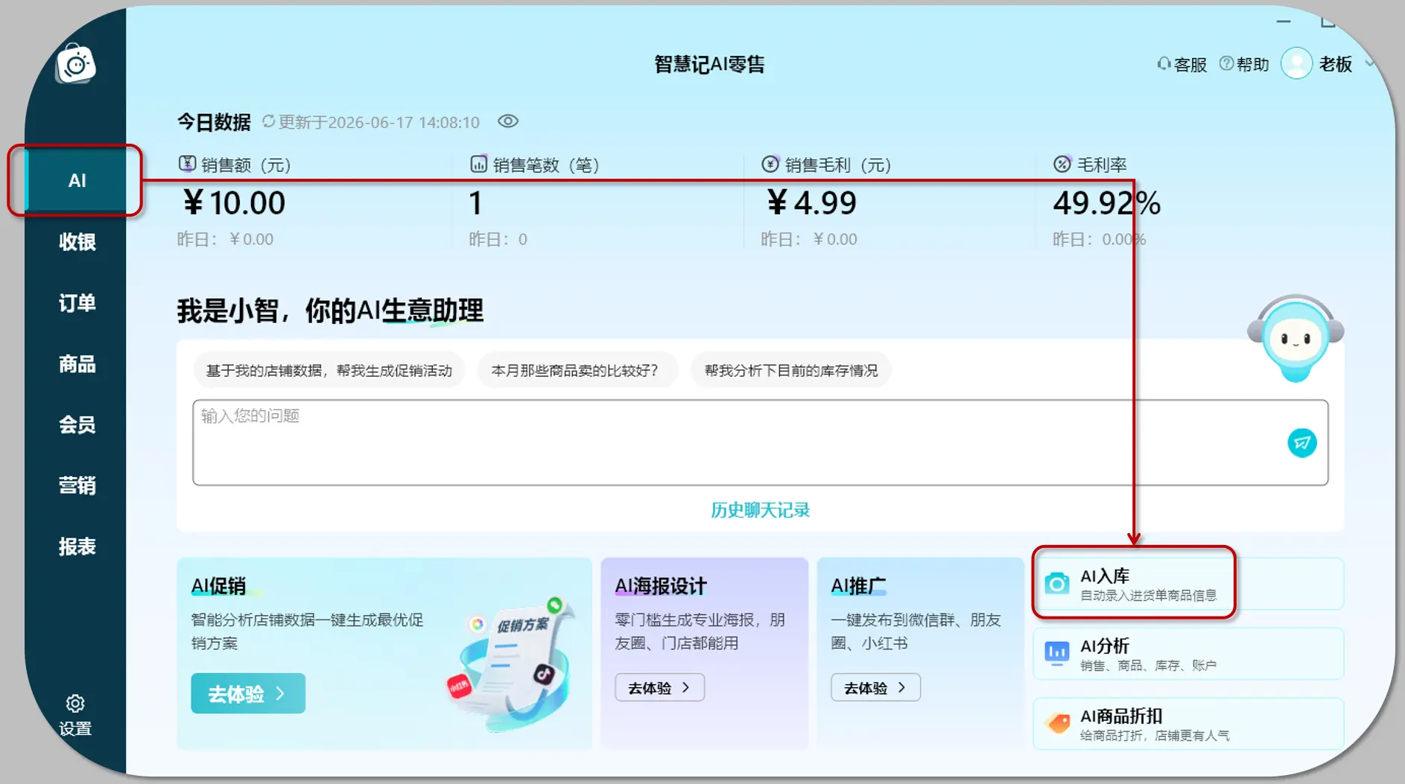This screenshot has width=1405, height=784.
Task: Open 设置 settings gear icon
Action: (x=75, y=704)
